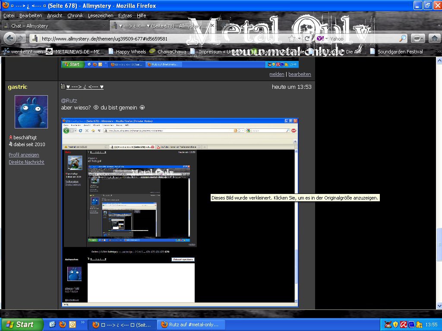Open Profil anzeigen link

(x=24, y=155)
